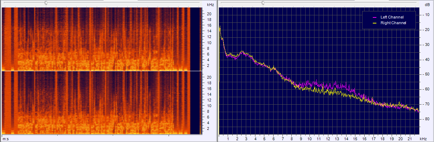Viewport: 434px width, 142px height.
Task: Select the Left Channel legend label
Action: coord(392,17)
